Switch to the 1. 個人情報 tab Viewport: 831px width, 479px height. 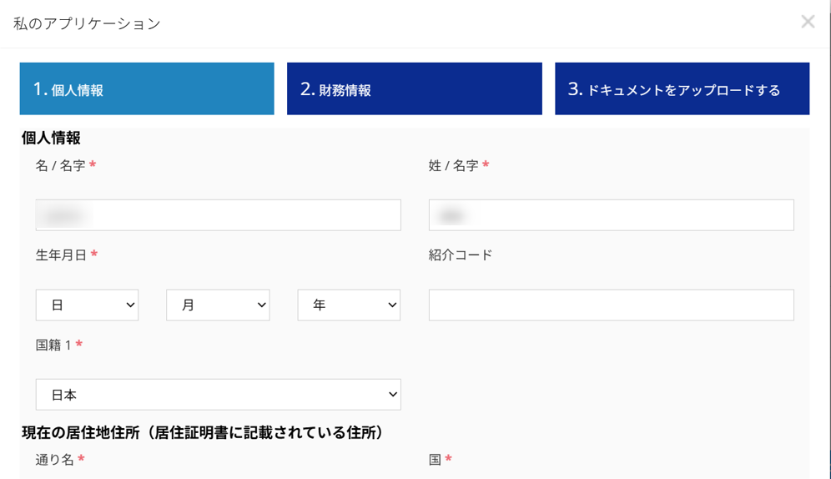[x=147, y=88]
